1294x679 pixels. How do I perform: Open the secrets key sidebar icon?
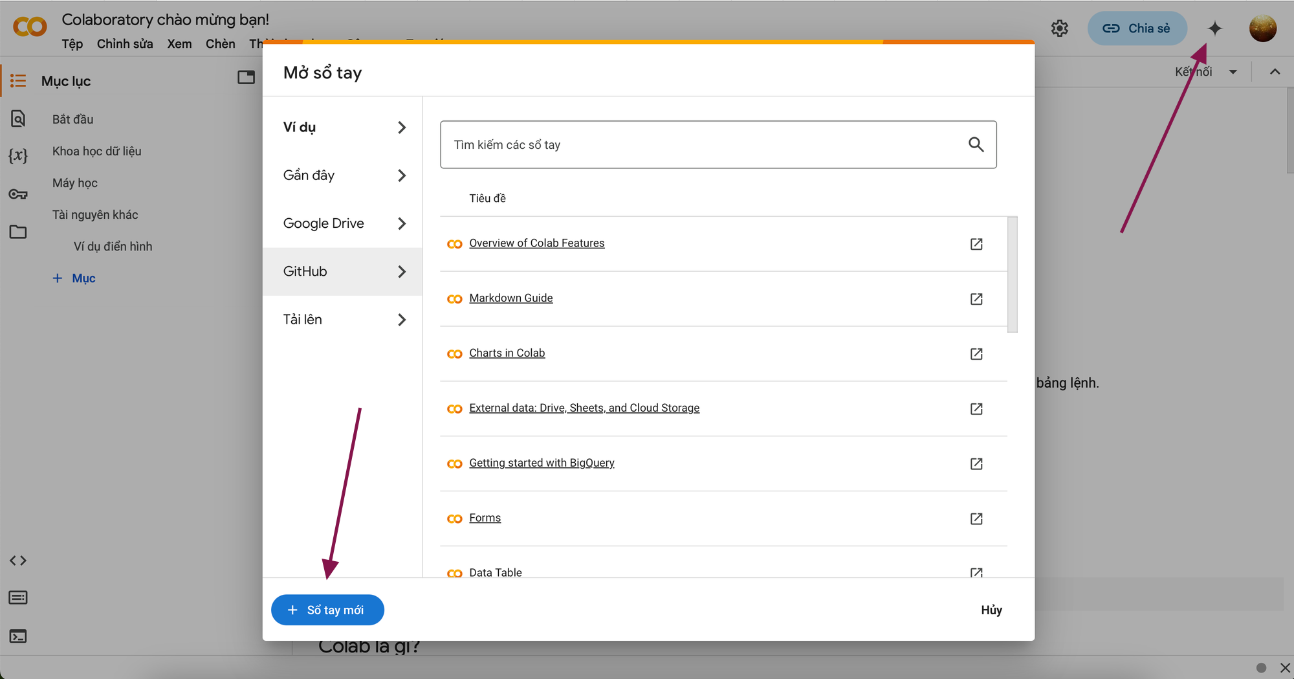click(18, 194)
